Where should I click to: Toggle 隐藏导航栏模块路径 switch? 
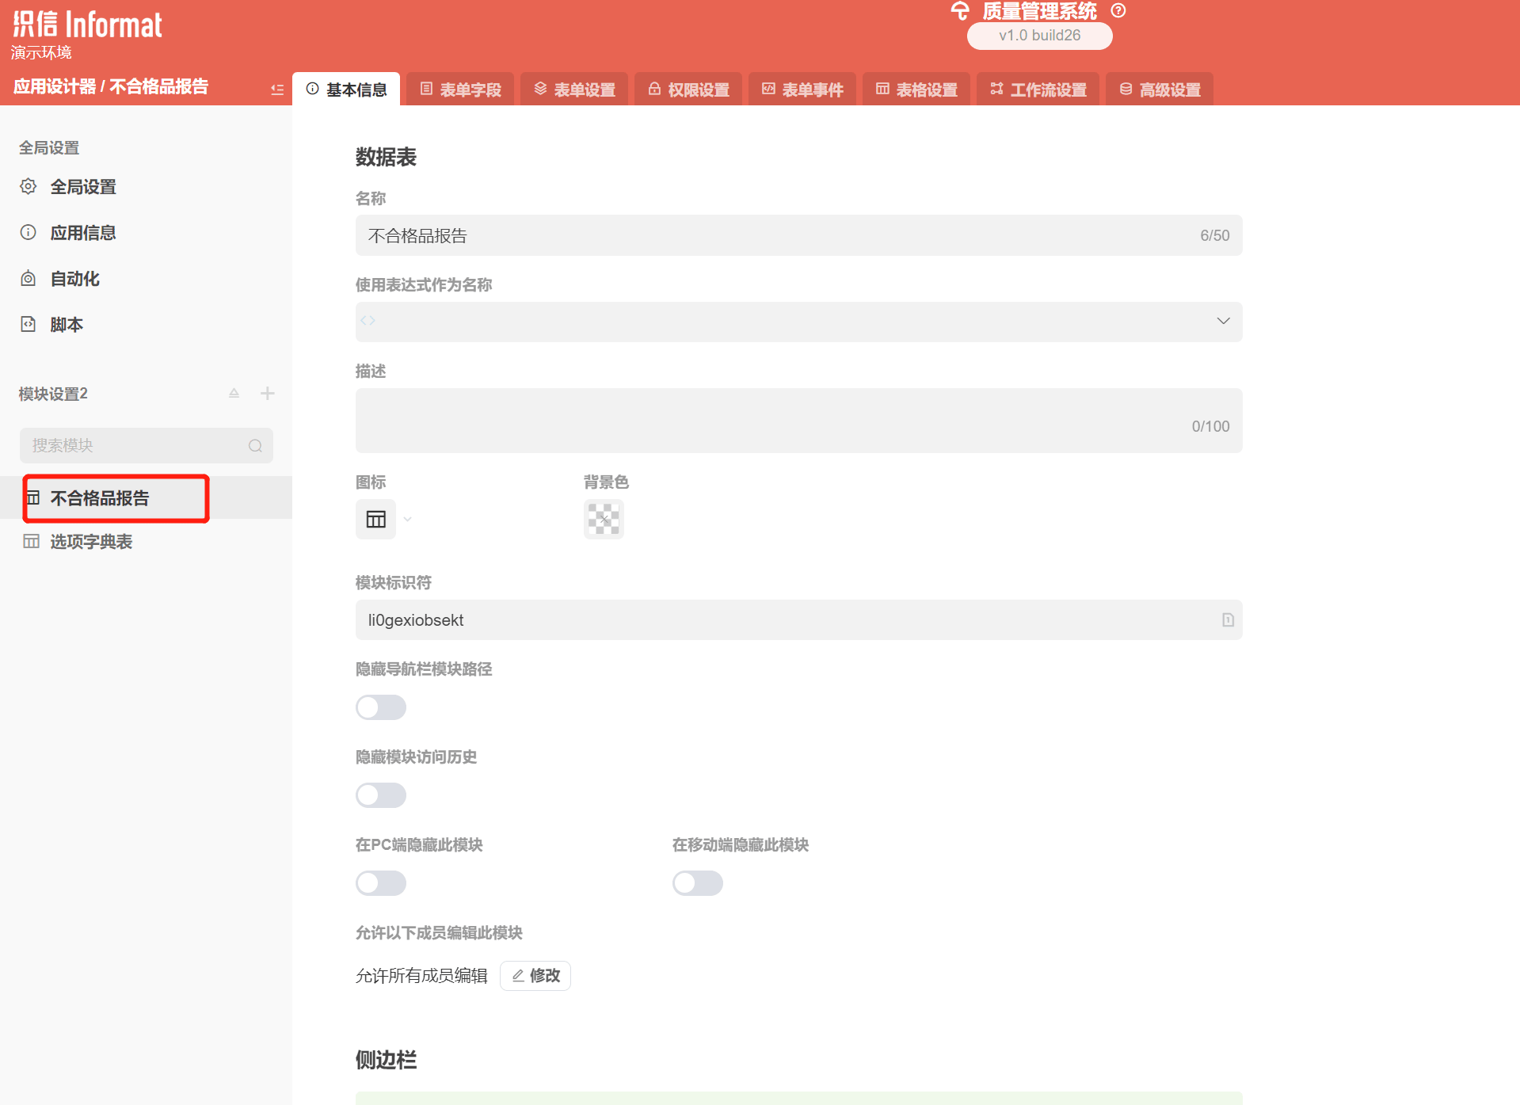(x=381, y=707)
